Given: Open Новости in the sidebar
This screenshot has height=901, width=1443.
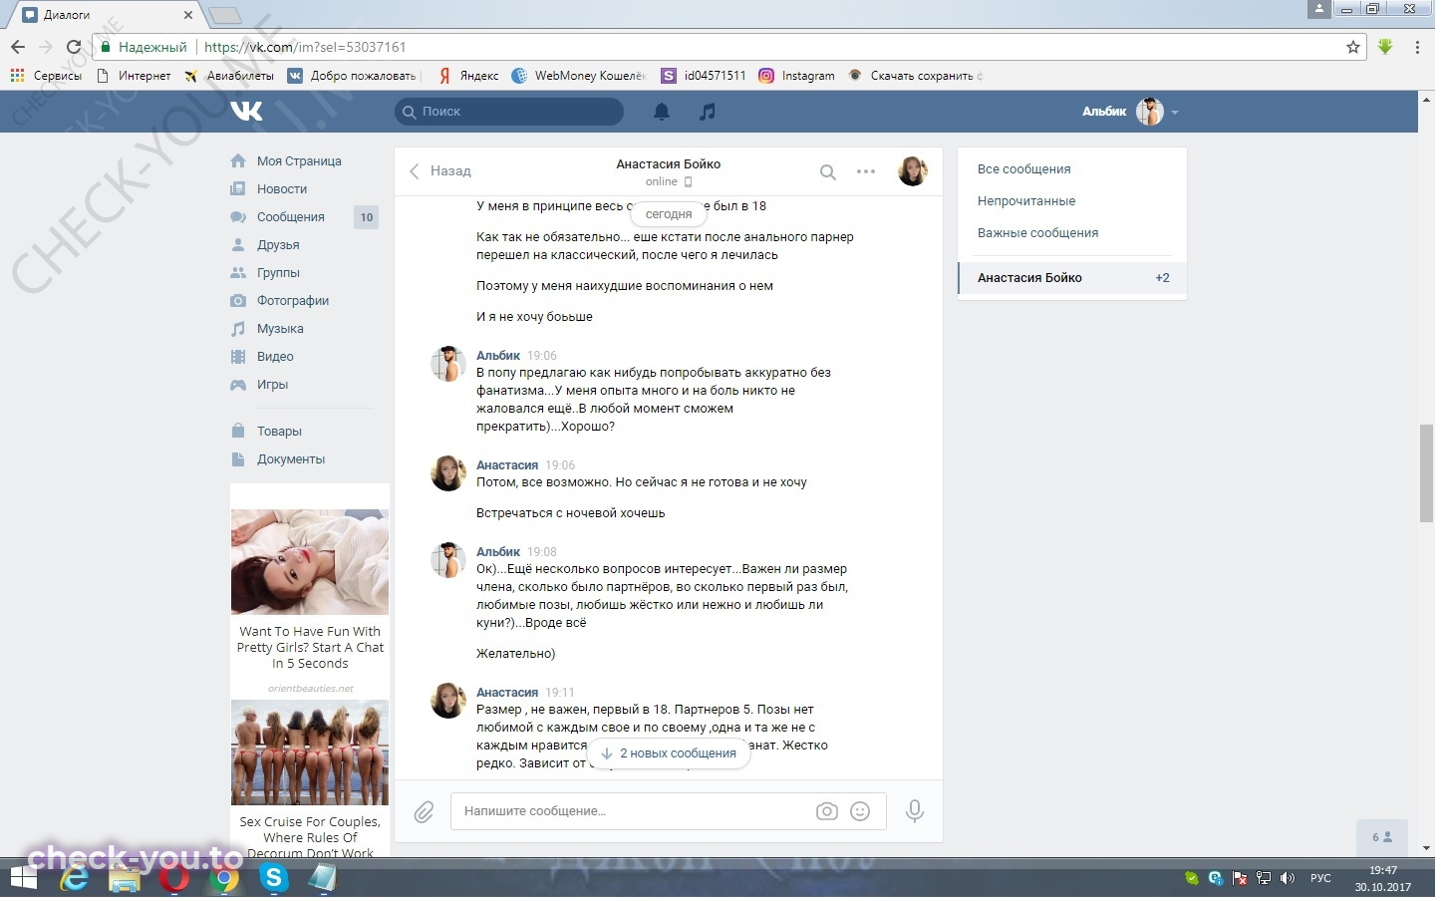Looking at the screenshot, I should pyautogui.click(x=269, y=189).
